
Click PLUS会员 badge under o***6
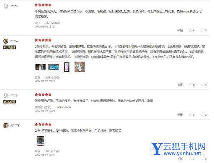(x=9, y=47)
